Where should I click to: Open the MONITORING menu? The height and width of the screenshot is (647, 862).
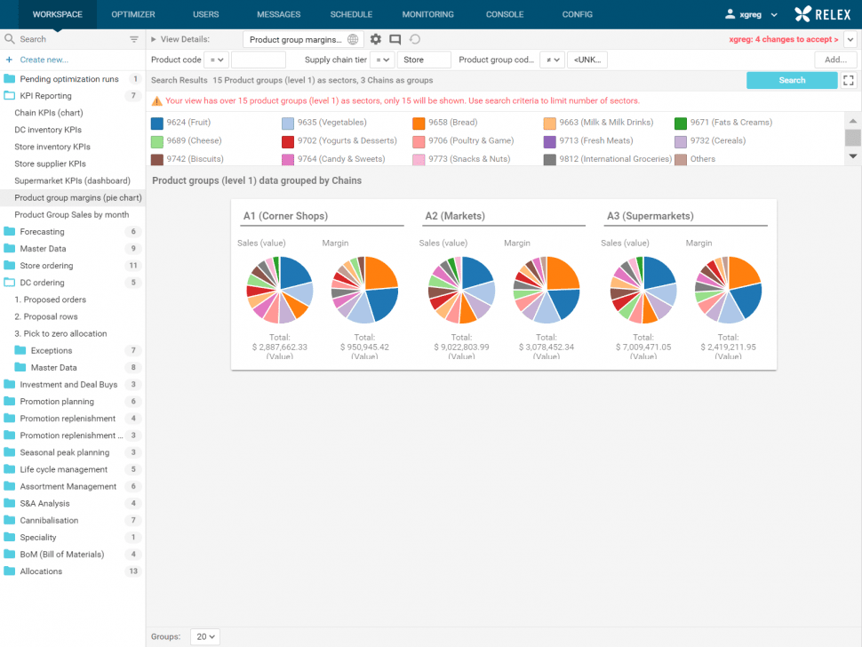point(427,14)
